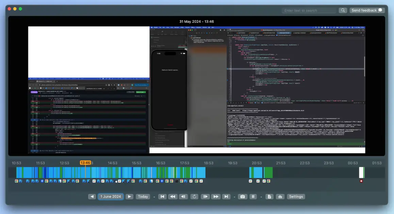Click the red record indicator on the timeline

[x=361, y=181]
